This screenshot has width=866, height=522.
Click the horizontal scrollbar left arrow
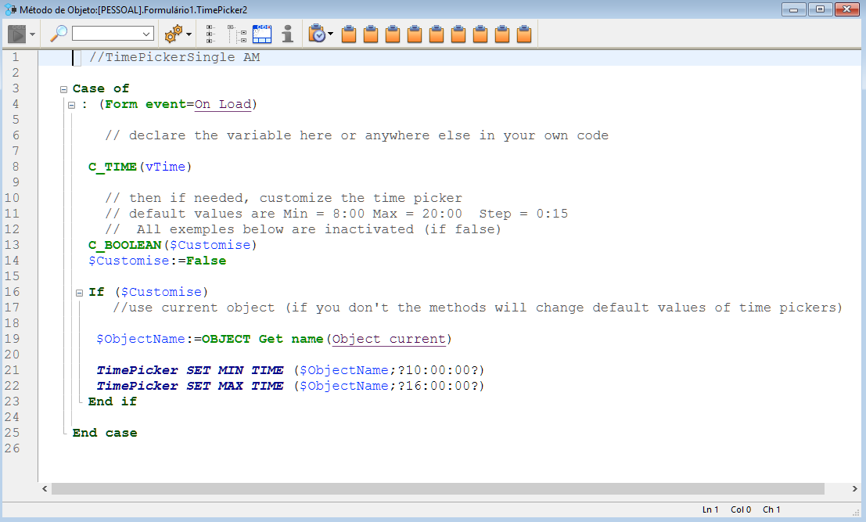(45, 489)
